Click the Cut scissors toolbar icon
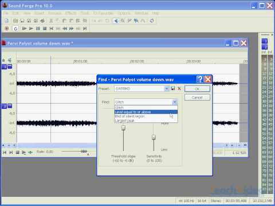The height and width of the screenshot is (206, 275). pyautogui.click(x=51, y=21)
